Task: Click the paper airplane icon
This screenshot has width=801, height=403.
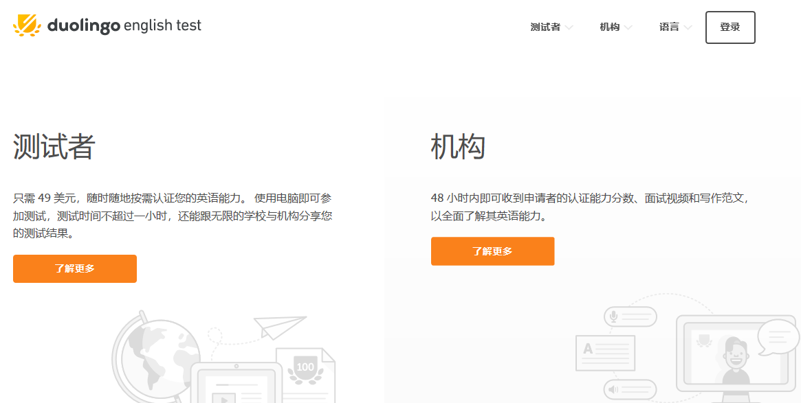Action: pyautogui.click(x=278, y=326)
